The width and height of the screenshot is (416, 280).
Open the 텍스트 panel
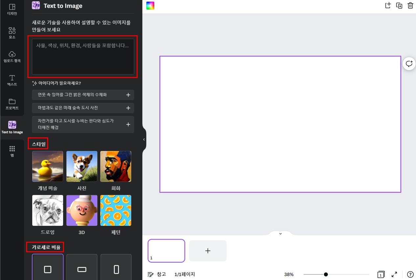(12, 80)
